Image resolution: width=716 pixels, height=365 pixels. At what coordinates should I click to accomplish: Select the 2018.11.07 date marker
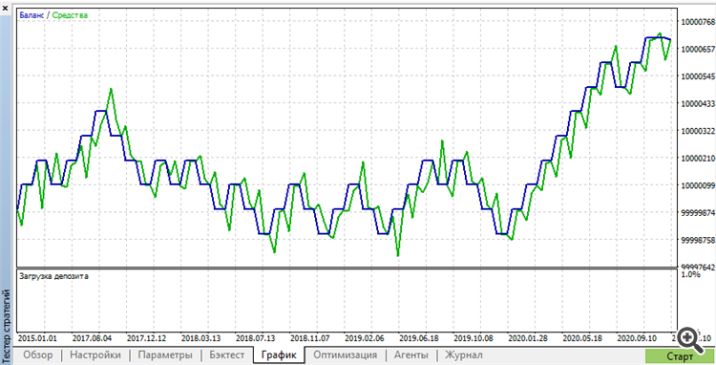click(x=308, y=339)
